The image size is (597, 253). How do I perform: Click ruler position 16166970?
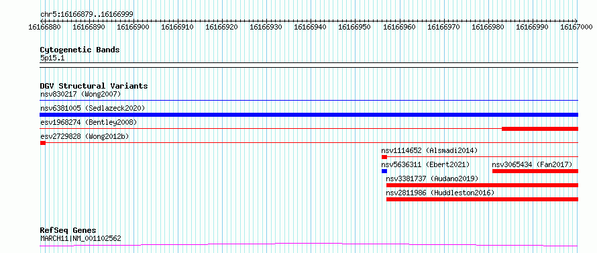443,27
